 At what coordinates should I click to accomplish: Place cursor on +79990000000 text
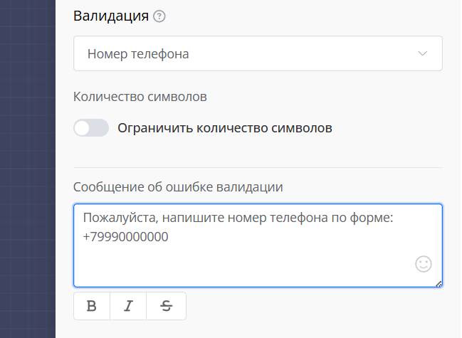tap(126, 237)
